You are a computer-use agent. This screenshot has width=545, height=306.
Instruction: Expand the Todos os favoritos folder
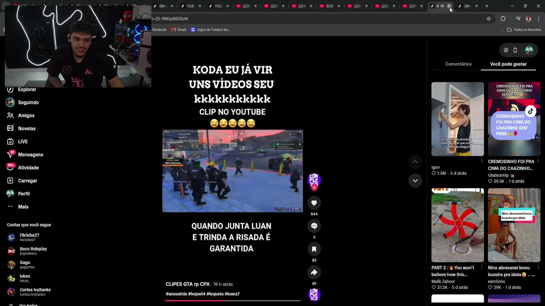tap(524, 30)
